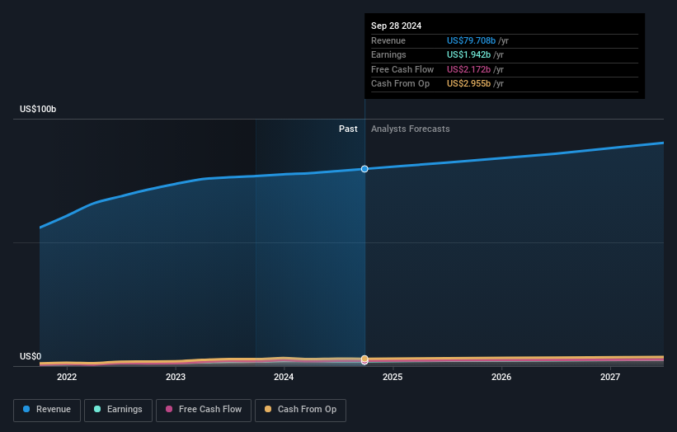Toggle the Earnings legend button
The image size is (677, 432).
point(118,410)
